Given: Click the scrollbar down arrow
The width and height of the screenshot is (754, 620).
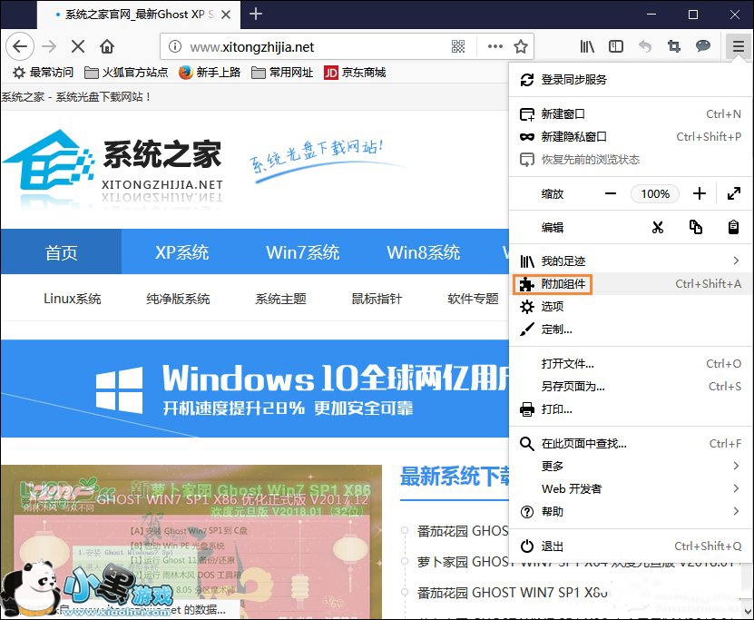Looking at the screenshot, I should (748, 612).
